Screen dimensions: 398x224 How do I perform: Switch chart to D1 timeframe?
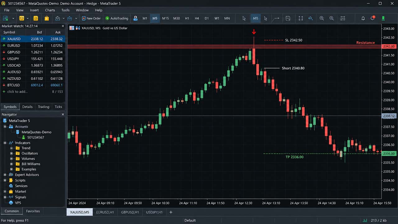click(x=207, y=18)
